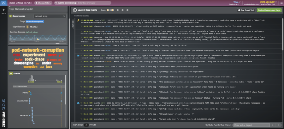Click the Zebrium Ze logo
Viewport: 284px width, 129px height.
click(3, 3)
